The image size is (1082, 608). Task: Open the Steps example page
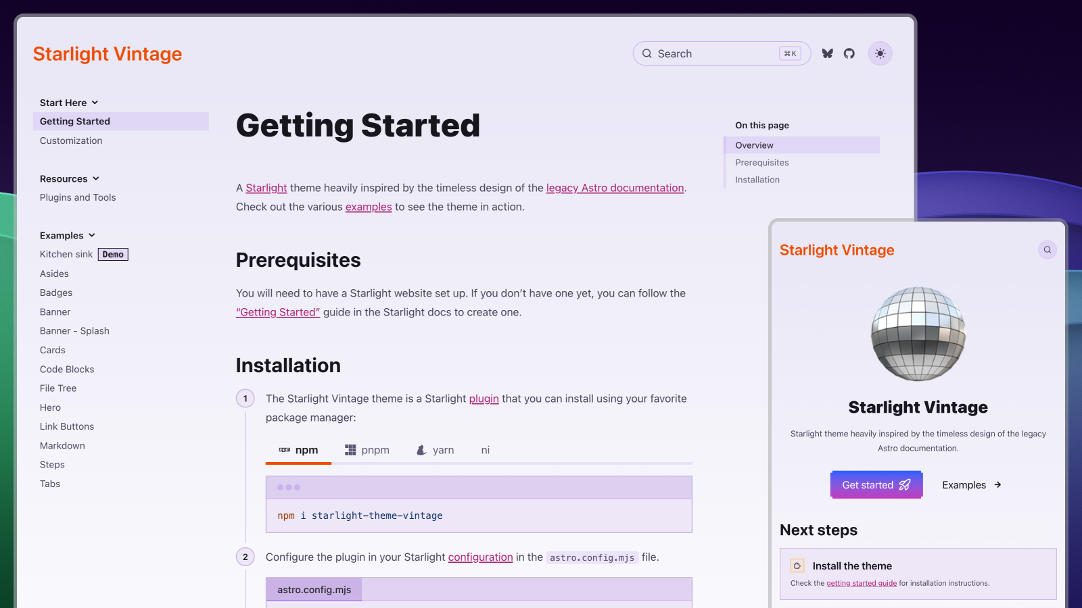(x=52, y=465)
